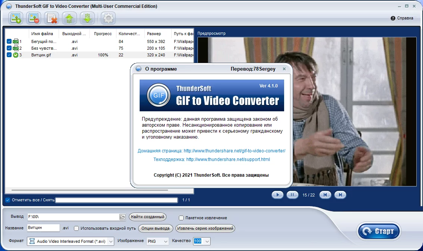Select the Витцин.gif file name
This screenshot has height=251, width=423.
[x=41, y=55]
